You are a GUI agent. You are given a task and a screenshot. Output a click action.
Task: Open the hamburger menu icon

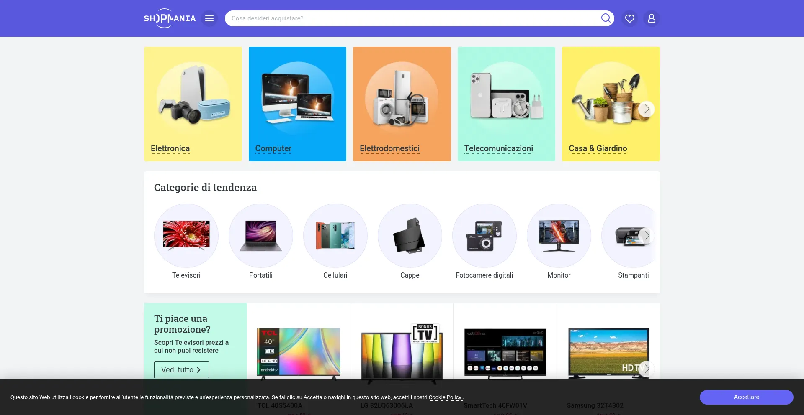pyautogui.click(x=209, y=18)
